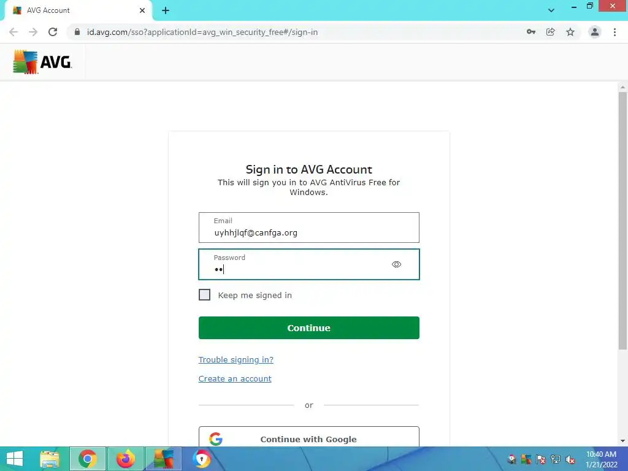Click the muted volume tray icon
628x471 pixels.
click(x=570, y=459)
